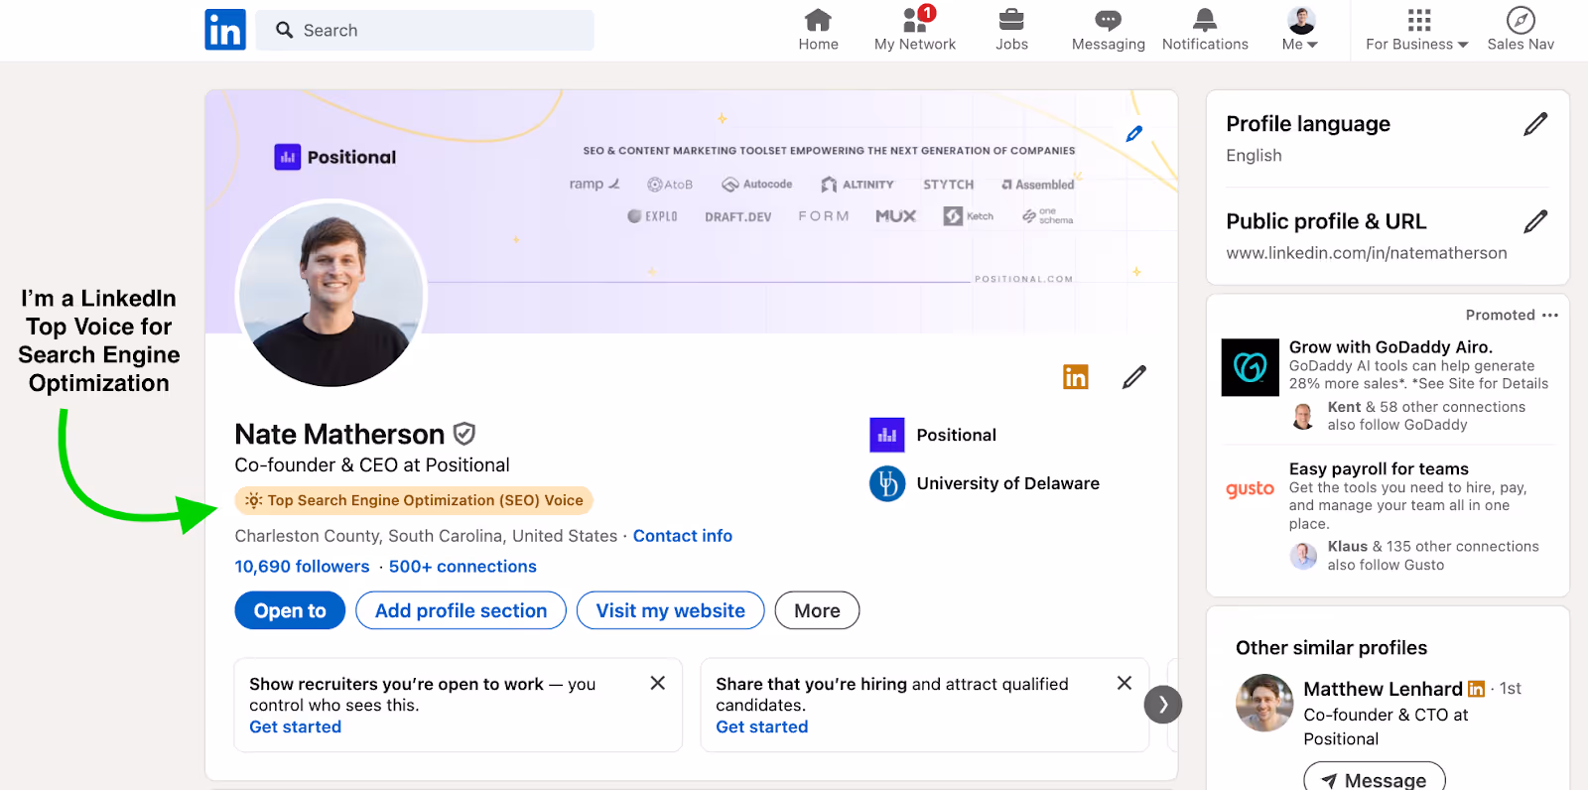Open Matthew Lenhard's profile name link
This screenshot has height=790, width=1588.
1383,689
